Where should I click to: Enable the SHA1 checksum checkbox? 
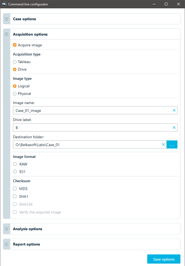(x=15, y=196)
